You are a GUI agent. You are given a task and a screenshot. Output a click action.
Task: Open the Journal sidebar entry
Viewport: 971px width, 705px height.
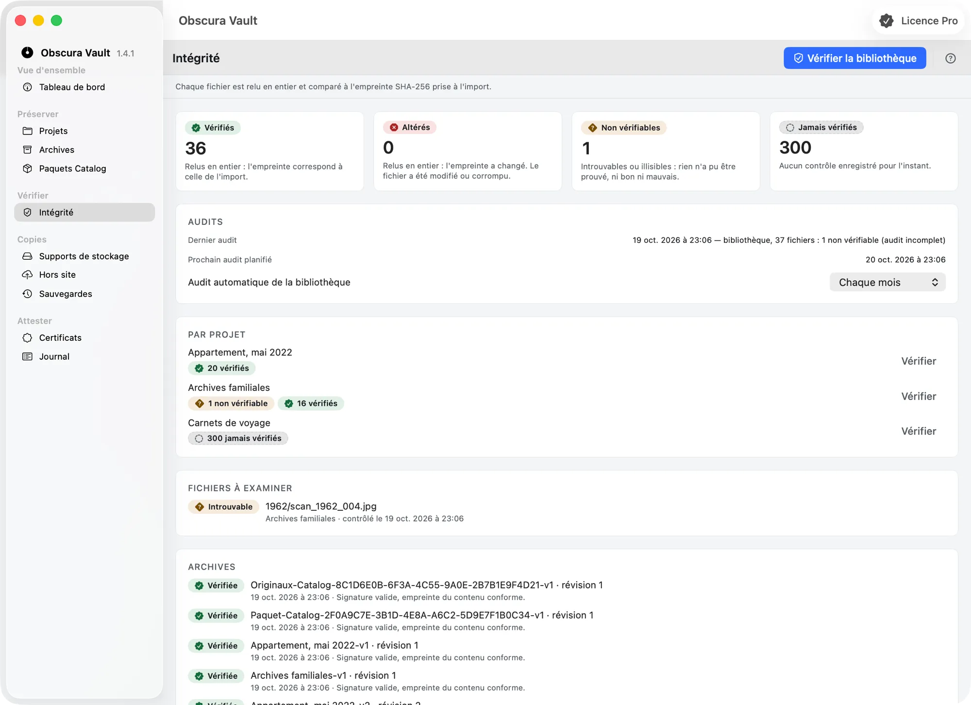(x=84, y=356)
